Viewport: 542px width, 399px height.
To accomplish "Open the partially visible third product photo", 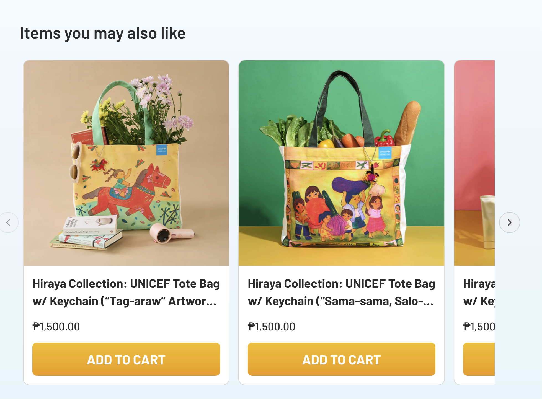I will [474, 163].
